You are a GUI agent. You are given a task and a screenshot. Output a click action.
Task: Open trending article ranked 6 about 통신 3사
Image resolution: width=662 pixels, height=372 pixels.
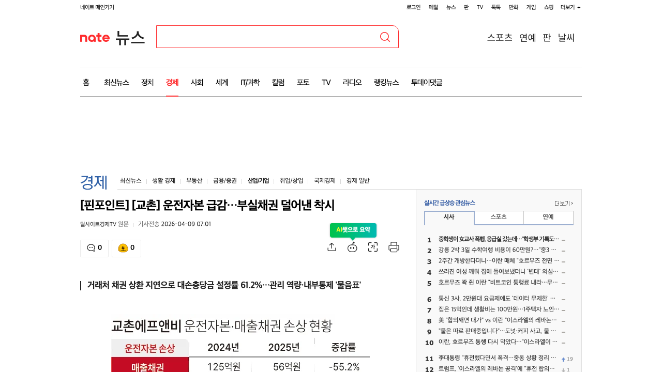click(497, 299)
